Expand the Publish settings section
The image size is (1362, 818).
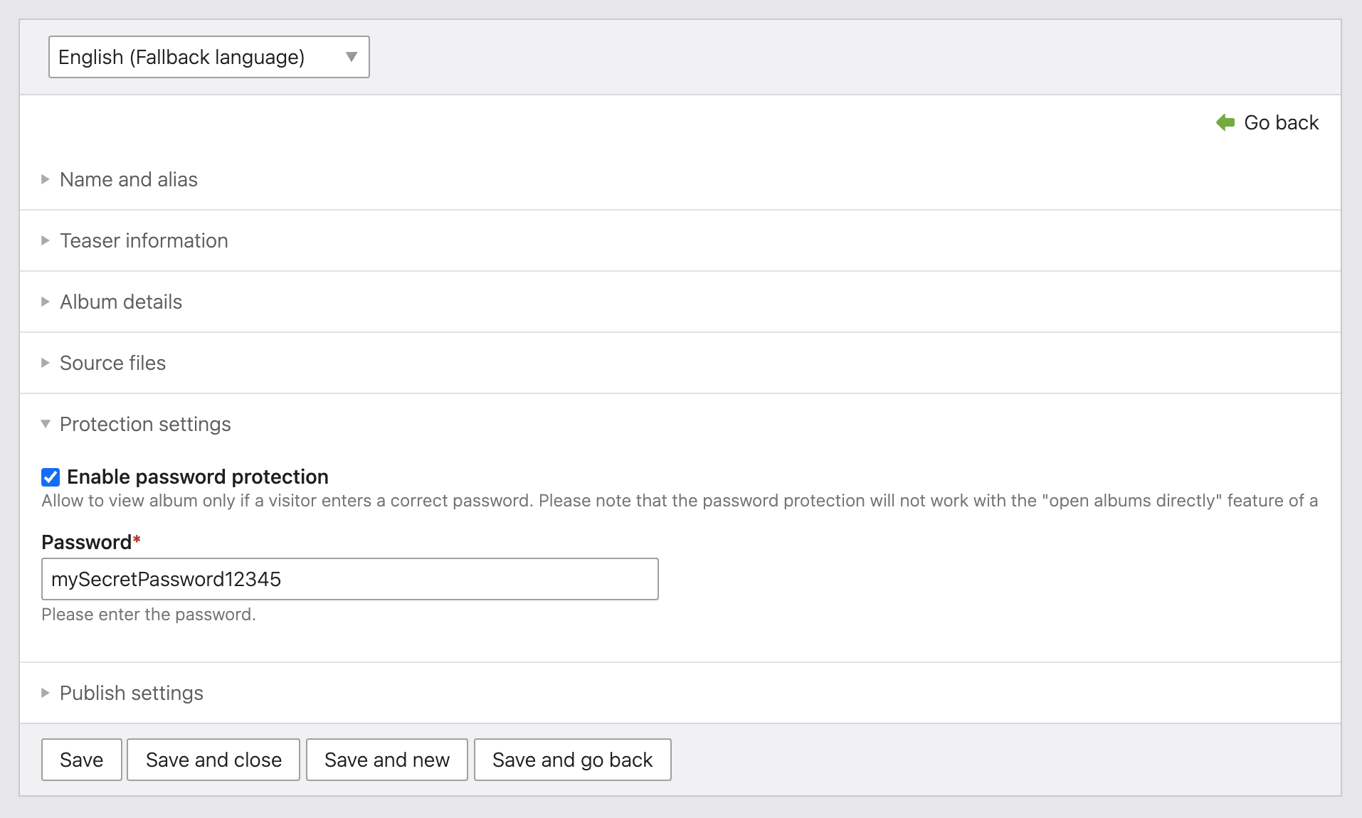(x=132, y=693)
